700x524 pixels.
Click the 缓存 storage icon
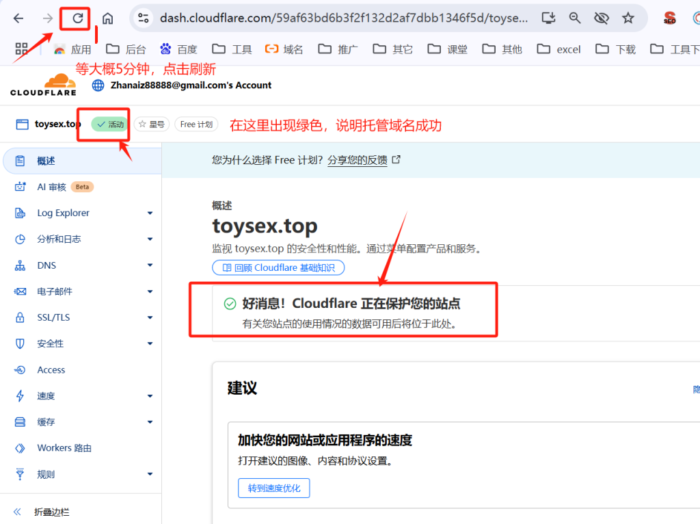coord(20,422)
